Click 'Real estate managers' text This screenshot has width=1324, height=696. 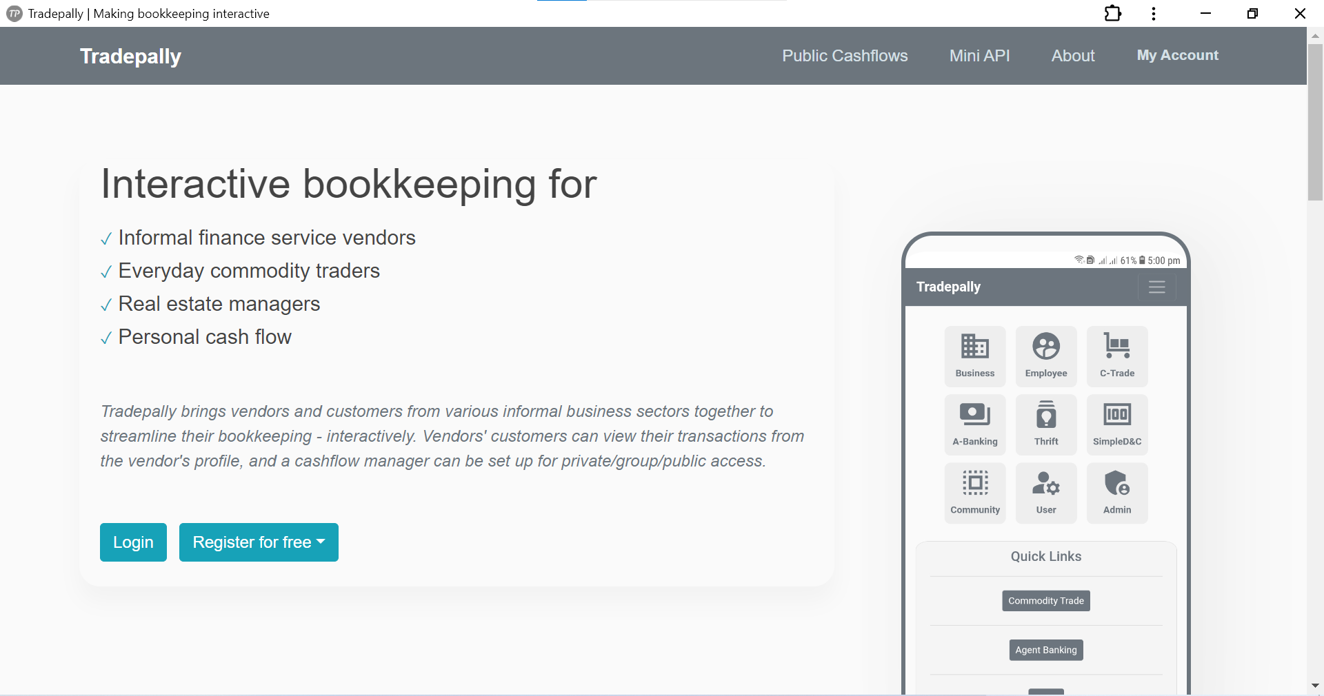pos(219,304)
